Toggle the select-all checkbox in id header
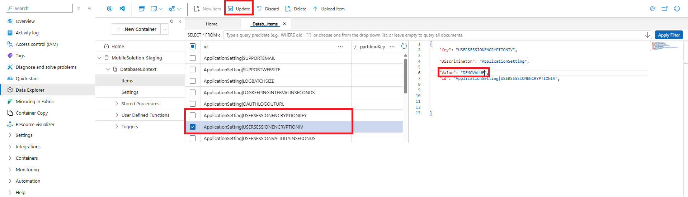The width and height of the screenshot is (688, 197). click(193, 46)
